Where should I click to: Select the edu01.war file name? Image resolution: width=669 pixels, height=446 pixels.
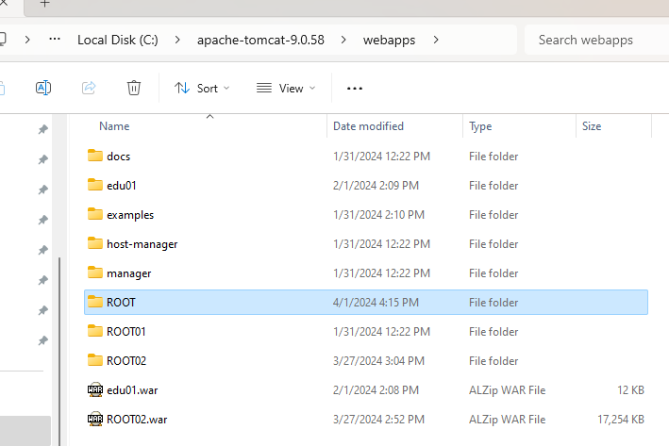[132, 390]
